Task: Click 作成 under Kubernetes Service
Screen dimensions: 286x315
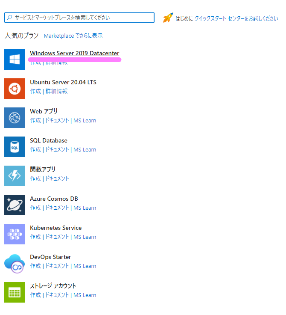Action: click(35, 237)
